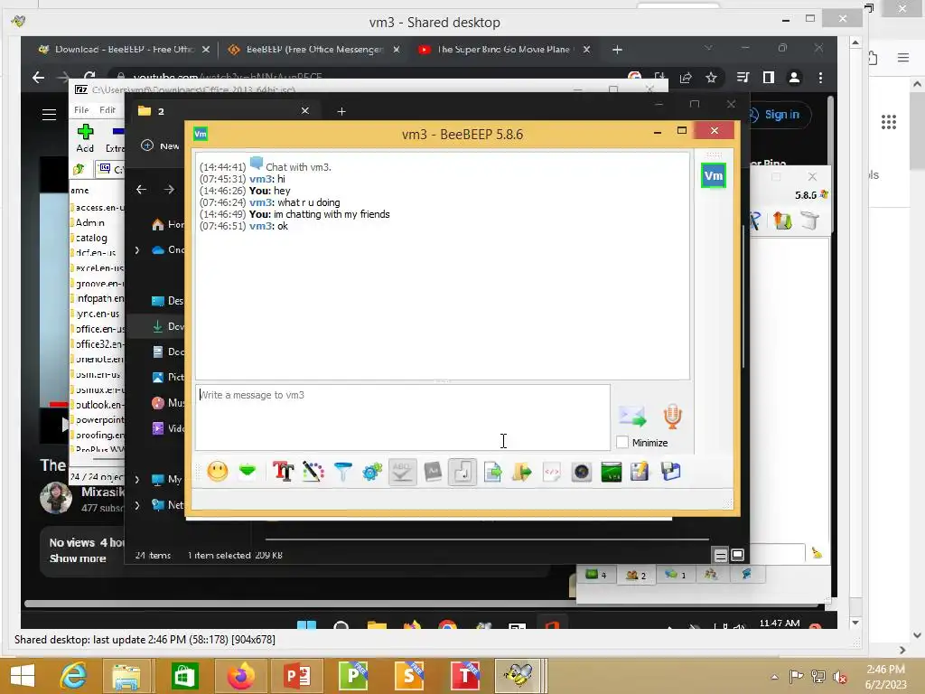925x694 pixels.
Task: Go back in File Explorer navigation
Action: click(x=141, y=190)
